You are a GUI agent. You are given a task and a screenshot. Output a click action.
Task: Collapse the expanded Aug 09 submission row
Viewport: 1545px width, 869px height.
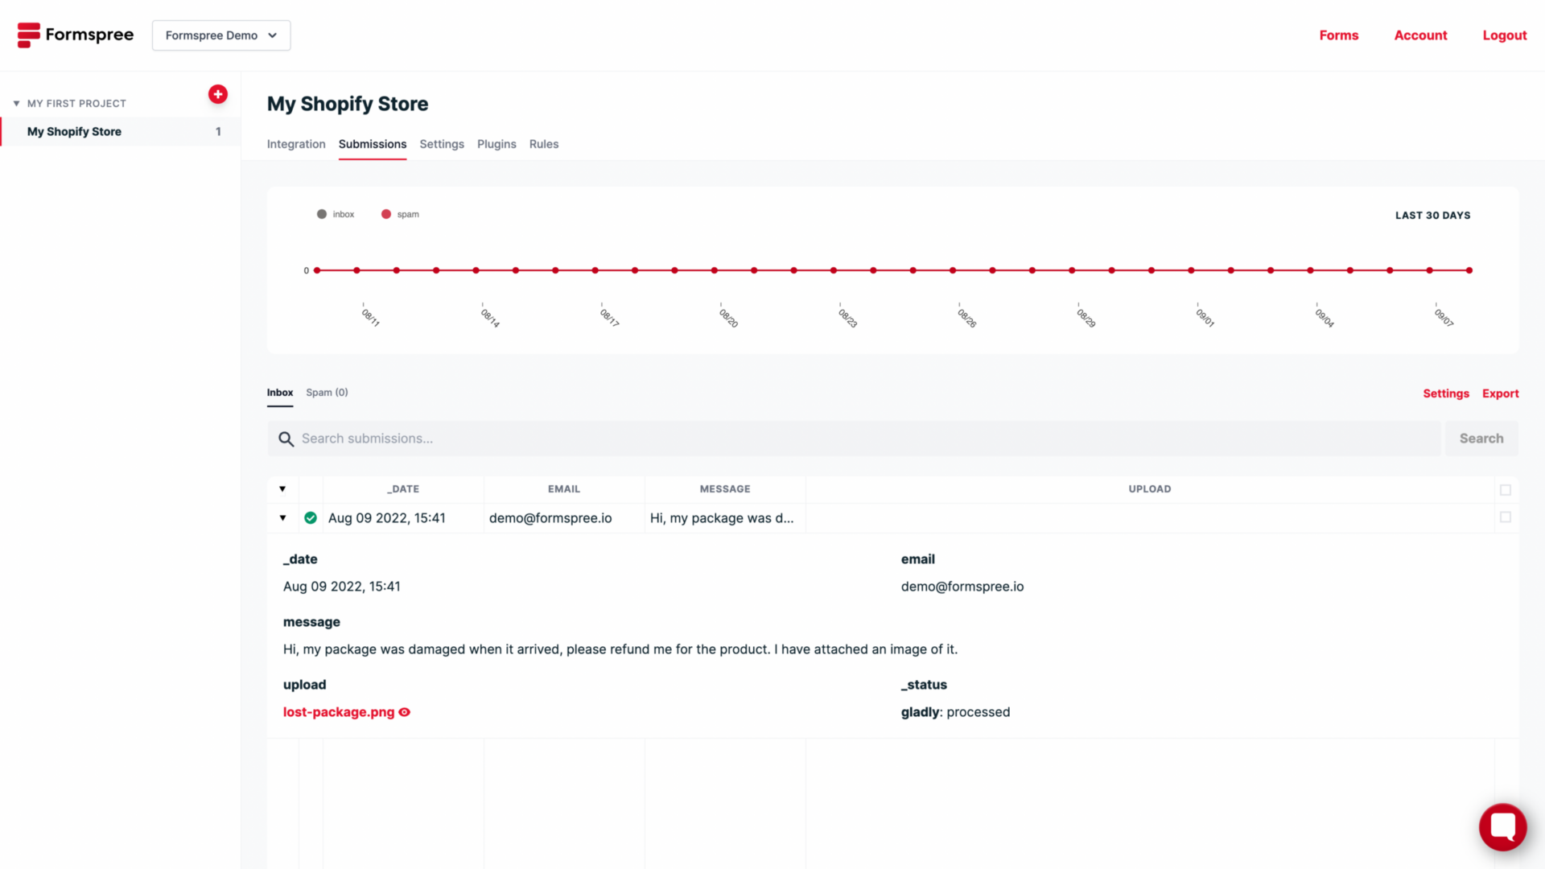[282, 518]
